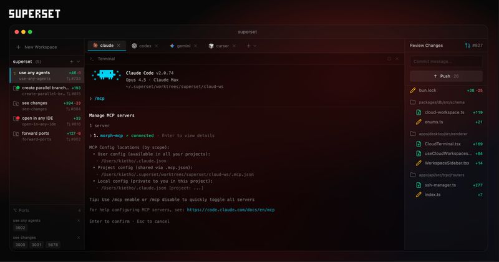Select the 'open in any IDE' workspace
Viewport: 499px width, 262px height.
[47, 121]
